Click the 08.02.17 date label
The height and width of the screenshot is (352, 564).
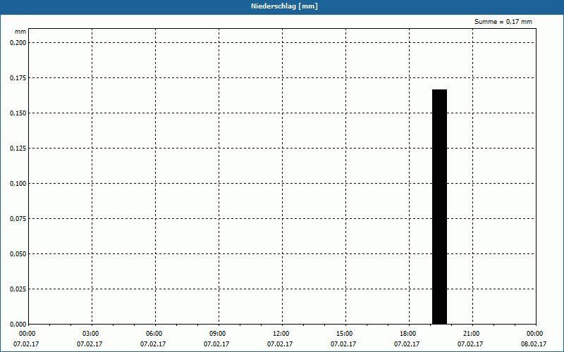click(x=534, y=344)
